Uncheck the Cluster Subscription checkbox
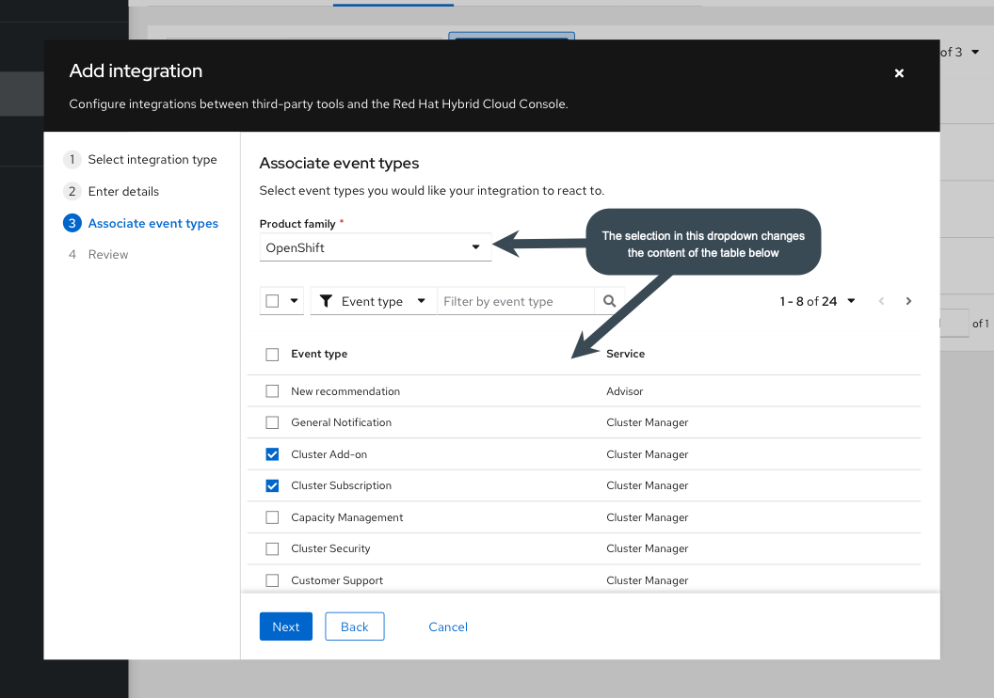The width and height of the screenshot is (994, 698). pyautogui.click(x=272, y=485)
